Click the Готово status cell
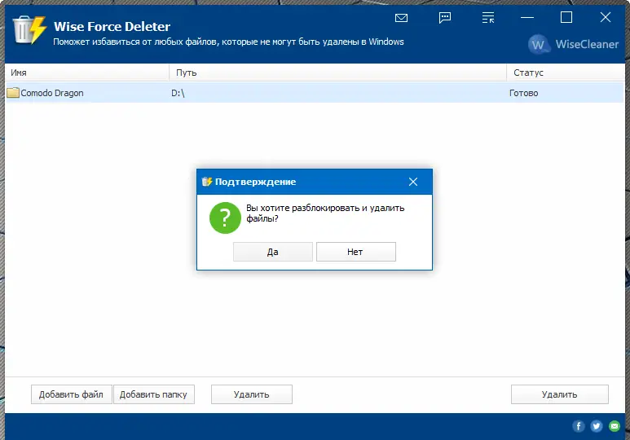 [523, 93]
